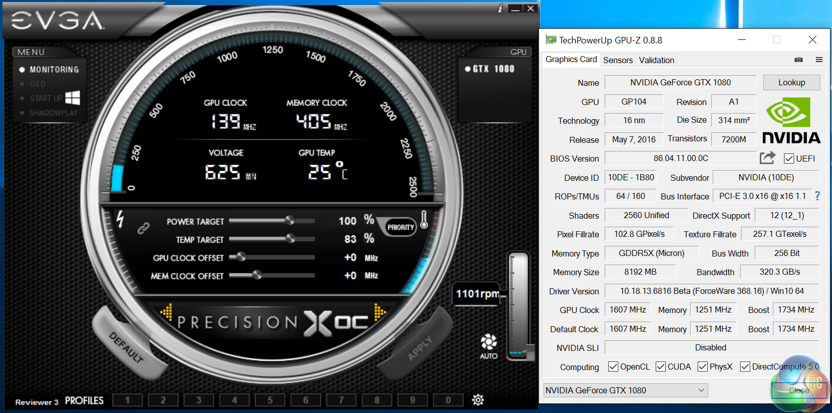Select profile slot 1

pos(127,400)
